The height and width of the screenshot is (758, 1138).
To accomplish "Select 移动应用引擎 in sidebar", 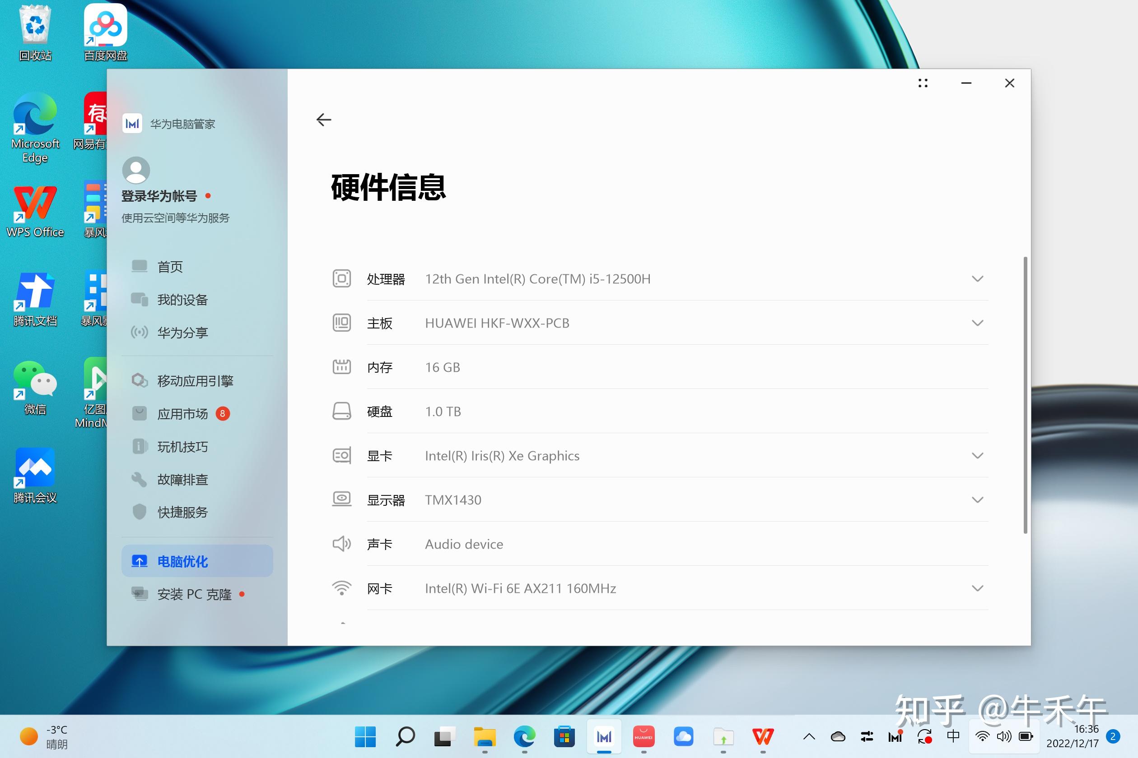I will point(197,381).
